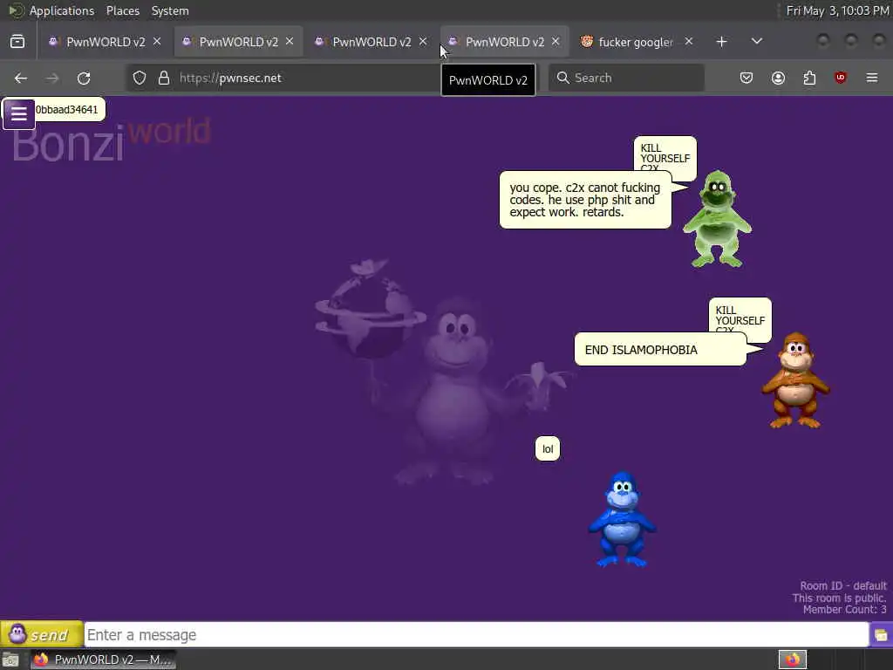
Task: Close the second PwnWORLD v2 tab
Action: pyautogui.click(x=290, y=42)
